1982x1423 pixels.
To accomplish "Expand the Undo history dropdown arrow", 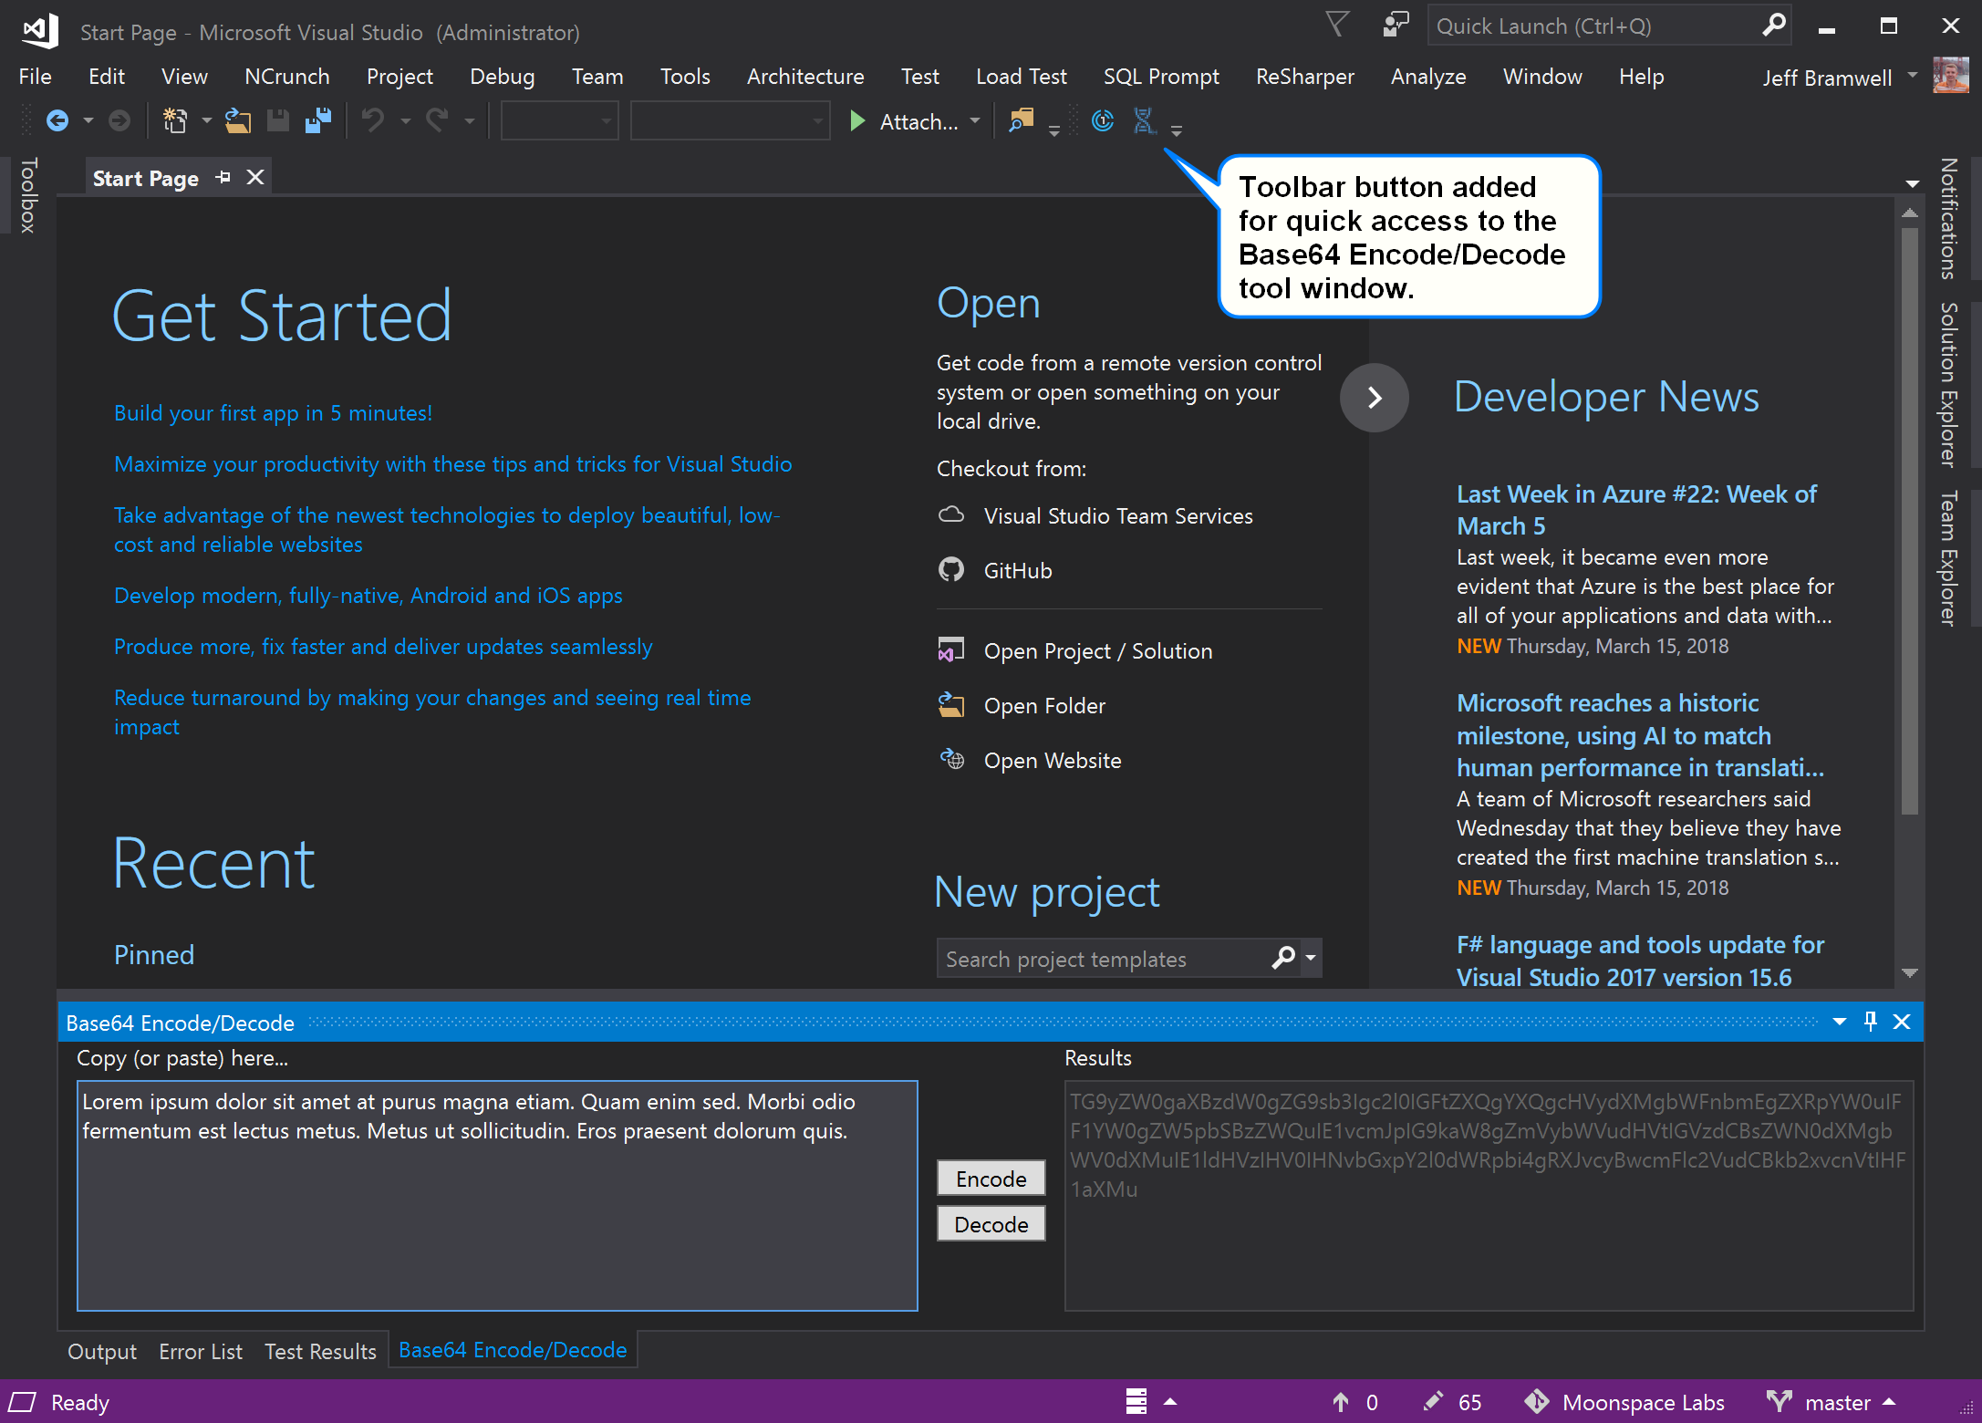I will 404,120.
